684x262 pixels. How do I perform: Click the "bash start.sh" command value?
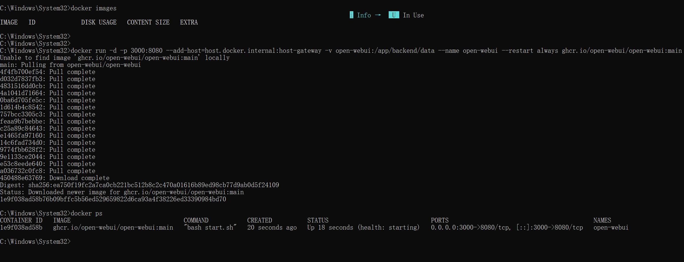coord(210,228)
